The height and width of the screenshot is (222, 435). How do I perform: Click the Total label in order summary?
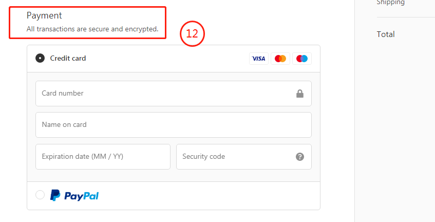pos(386,34)
